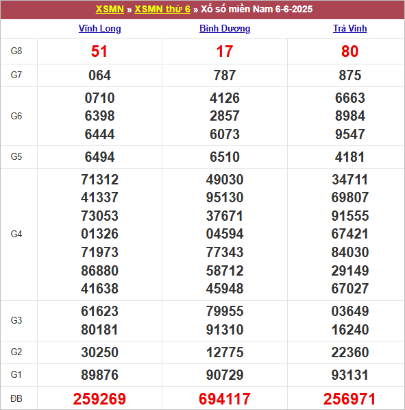Click the G4 number 77343
405x410 pixels.
pos(225,252)
